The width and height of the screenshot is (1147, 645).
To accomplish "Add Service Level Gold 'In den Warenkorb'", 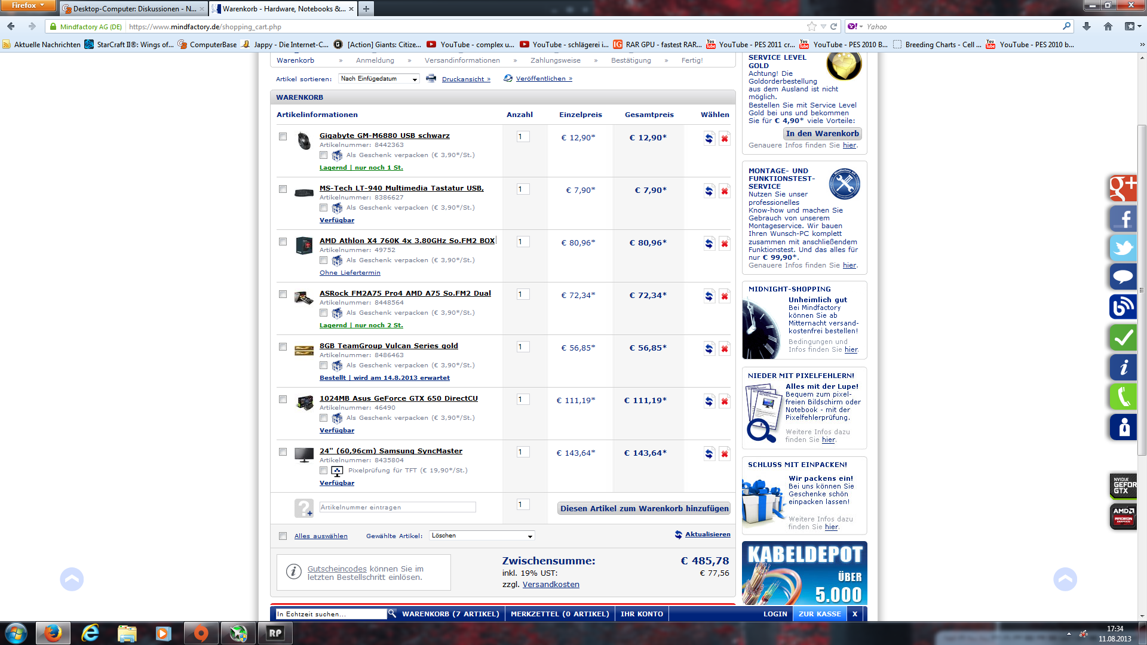I will tap(822, 134).
